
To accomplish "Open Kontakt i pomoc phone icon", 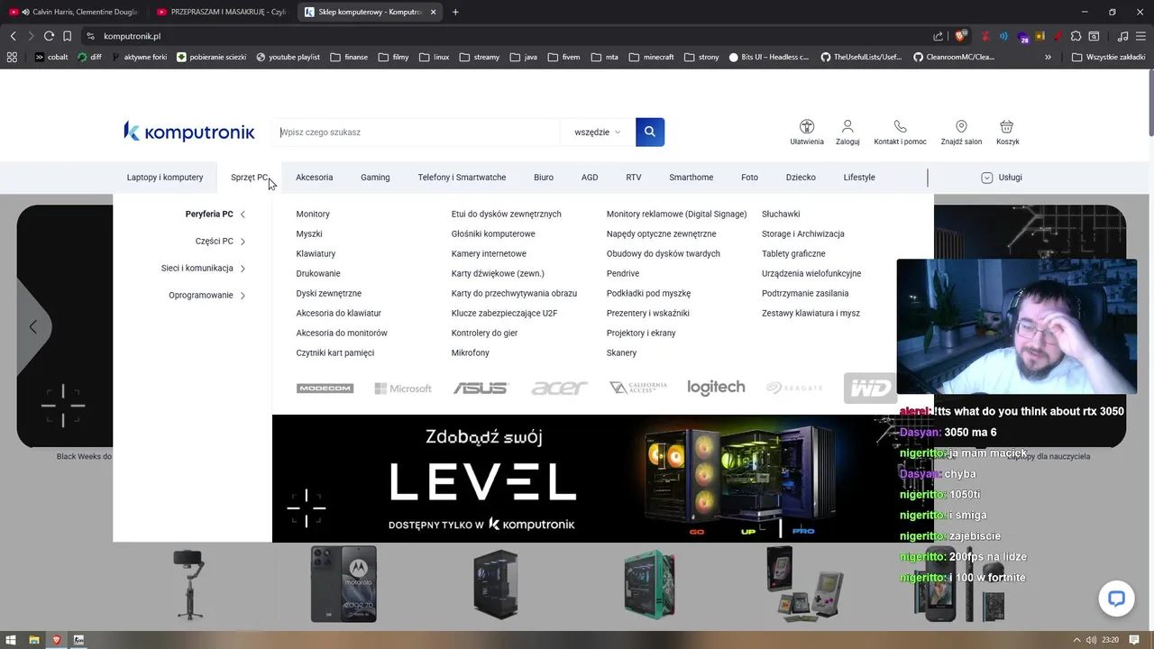I will (900, 133).
